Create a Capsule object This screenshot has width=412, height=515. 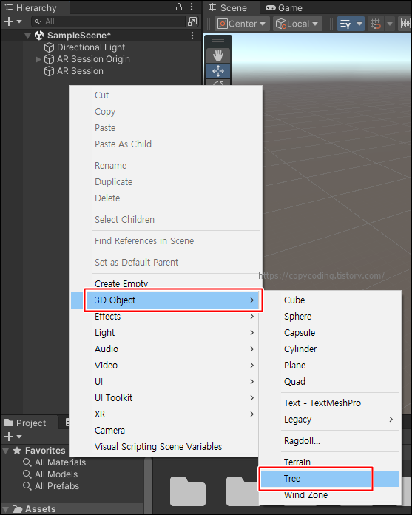(330, 333)
